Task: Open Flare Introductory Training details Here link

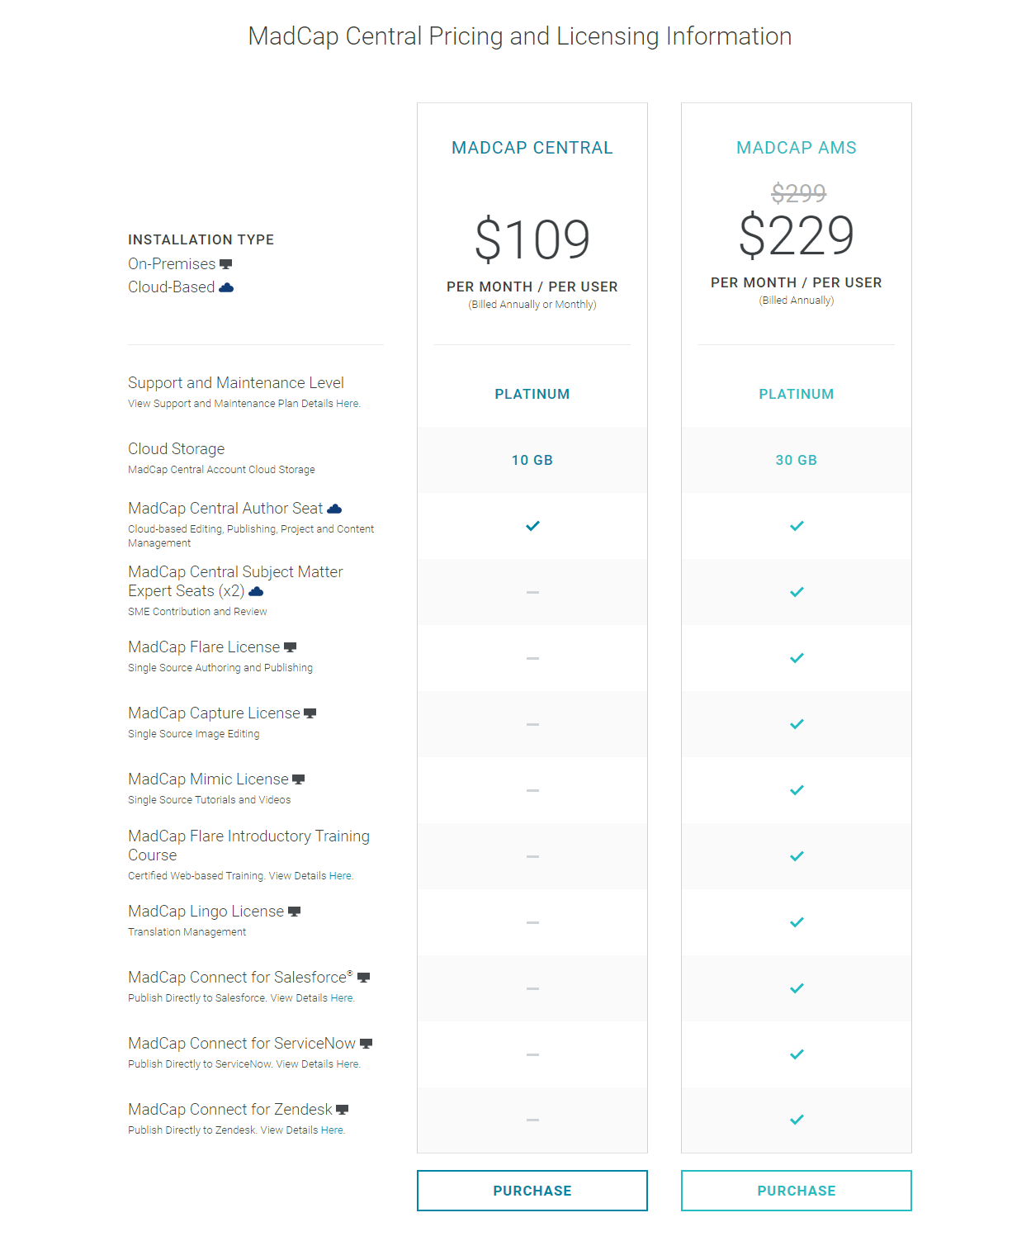Action: (340, 876)
